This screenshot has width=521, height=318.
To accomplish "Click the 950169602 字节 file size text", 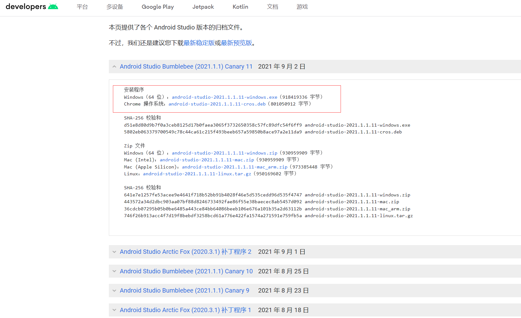I will pos(275,174).
